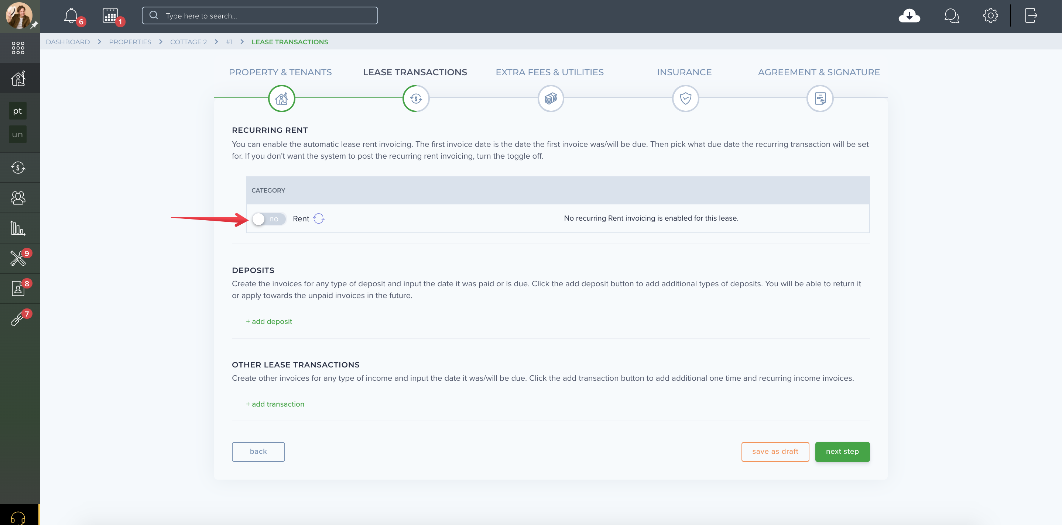Select the properties house icon in sidebar
Image resolution: width=1062 pixels, height=525 pixels.
point(18,78)
